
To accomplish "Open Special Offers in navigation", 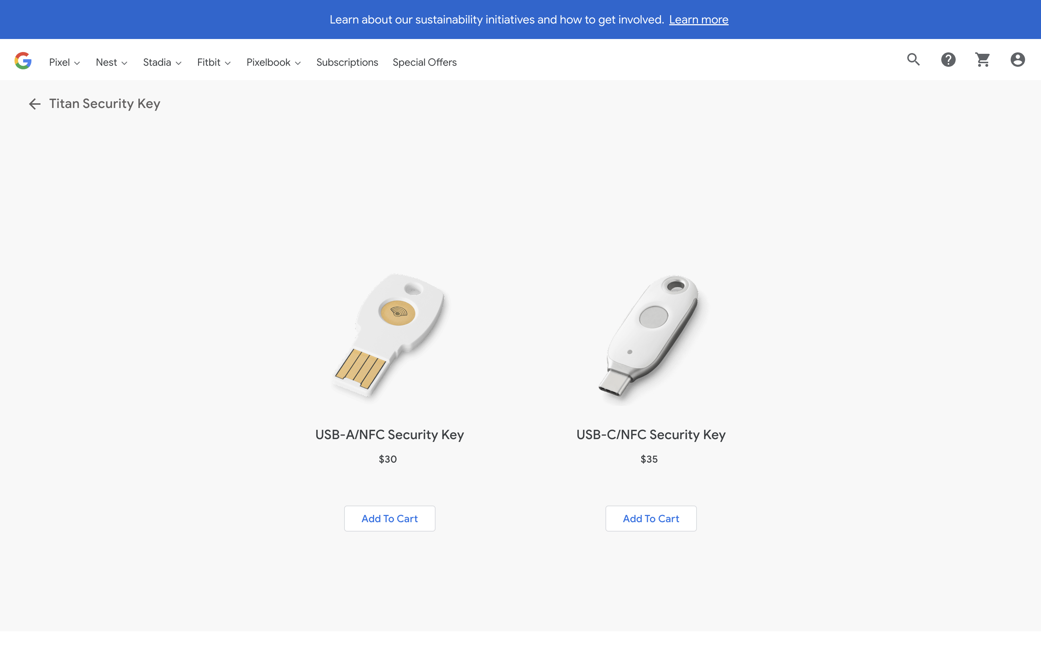I will (x=425, y=62).
